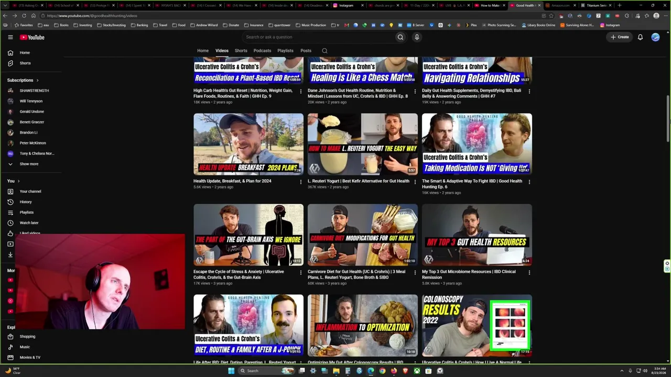671x377 pixels.
Task: Open the channel Playlists tab
Action: 285,51
